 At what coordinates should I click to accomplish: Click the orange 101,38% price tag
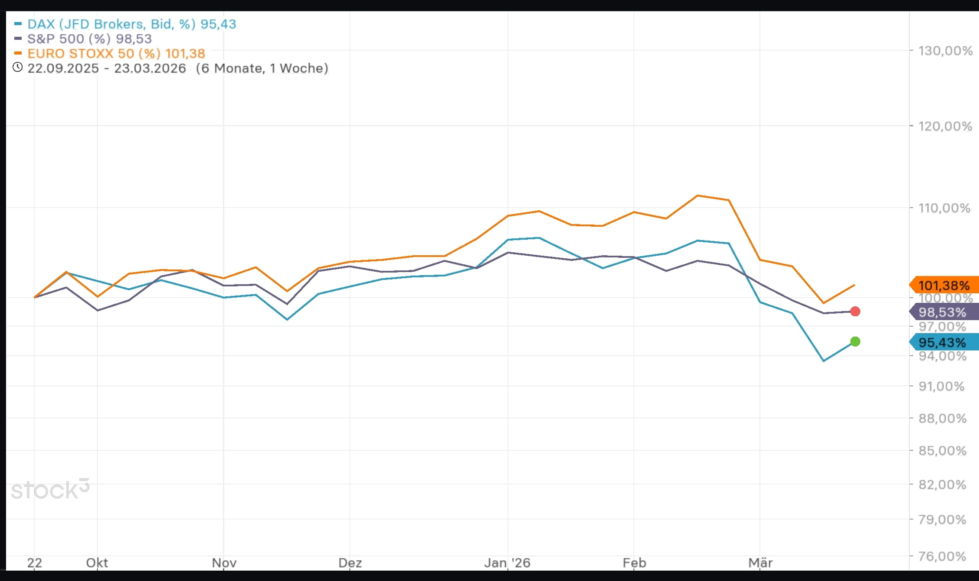(x=944, y=285)
